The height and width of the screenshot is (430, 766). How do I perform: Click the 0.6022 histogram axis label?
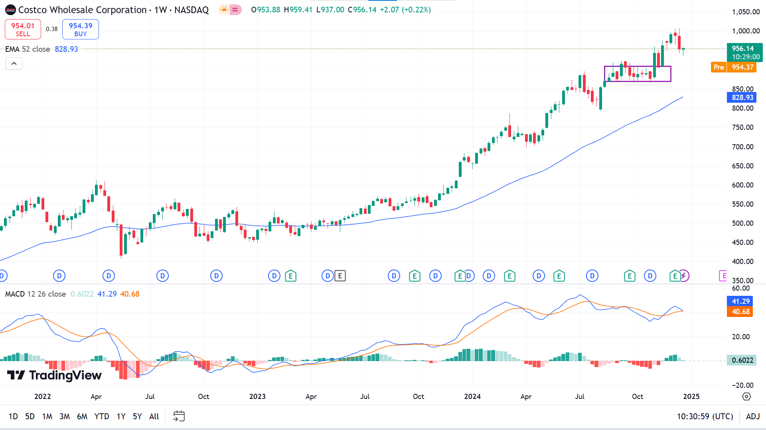pyautogui.click(x=742, y=360)
